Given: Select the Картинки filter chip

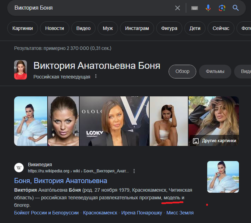Looking at the screenshot, I should click(22, 28).
